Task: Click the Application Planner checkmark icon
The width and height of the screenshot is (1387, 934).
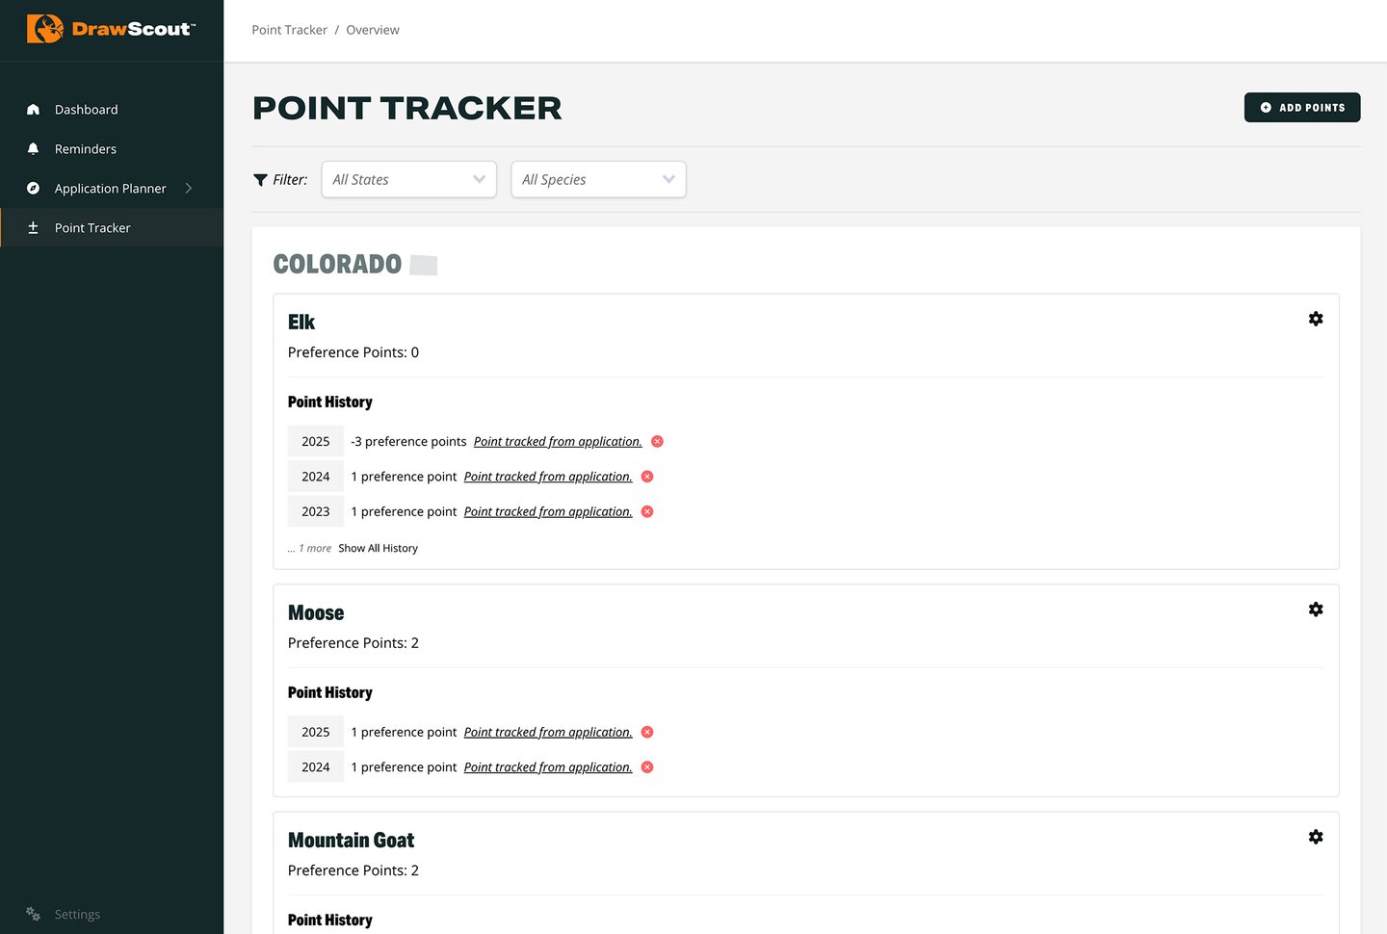Action: (33, 188)
